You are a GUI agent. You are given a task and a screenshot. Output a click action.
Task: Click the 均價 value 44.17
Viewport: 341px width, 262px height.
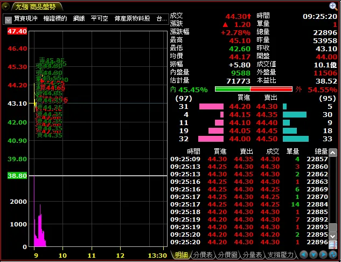tap(240, 57)
